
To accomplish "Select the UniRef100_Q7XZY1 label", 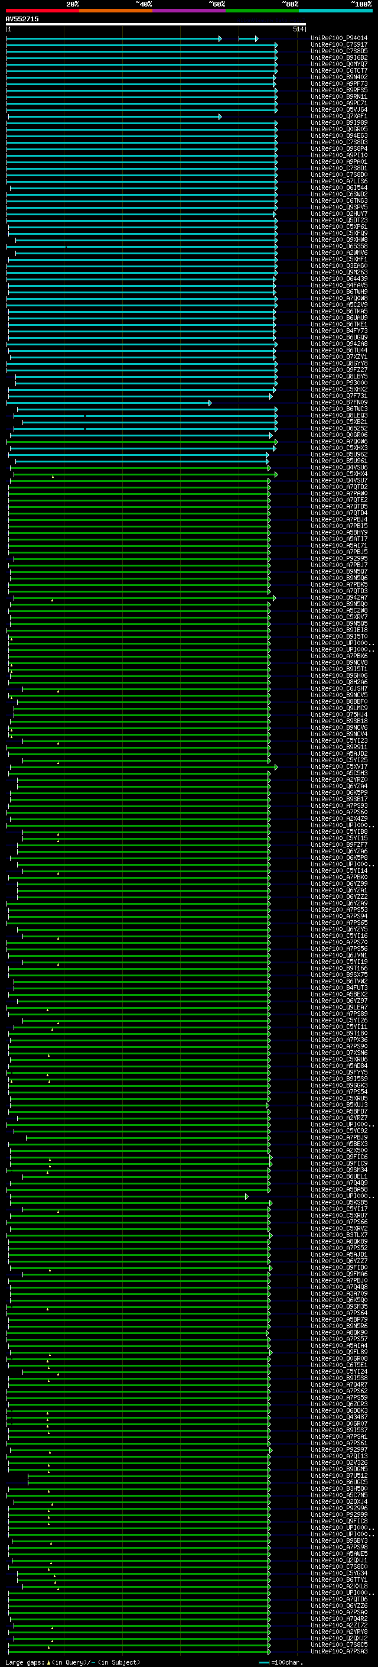I will (339, 357).
